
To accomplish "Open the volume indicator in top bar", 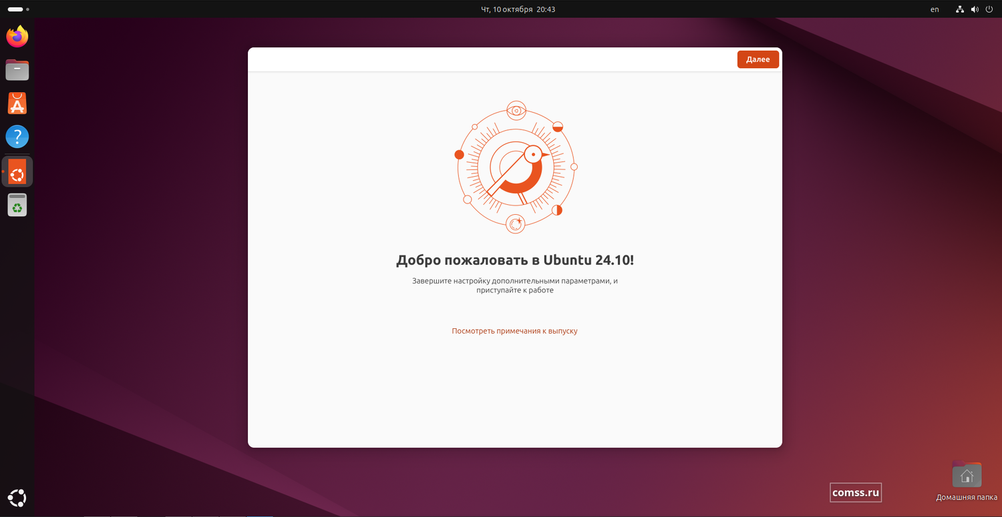I will (x=975, y=9).
